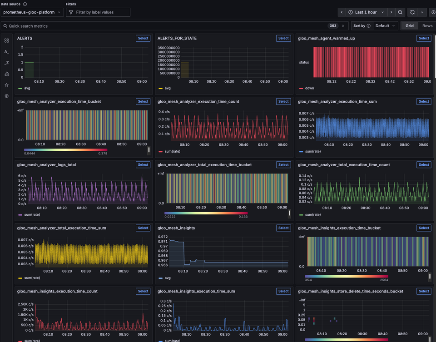This screenshot has height=342, width=436.
Task: Select the A-Z prefix filter icon in sidebar
Action: pyautogui.click(x=6, y=51)
